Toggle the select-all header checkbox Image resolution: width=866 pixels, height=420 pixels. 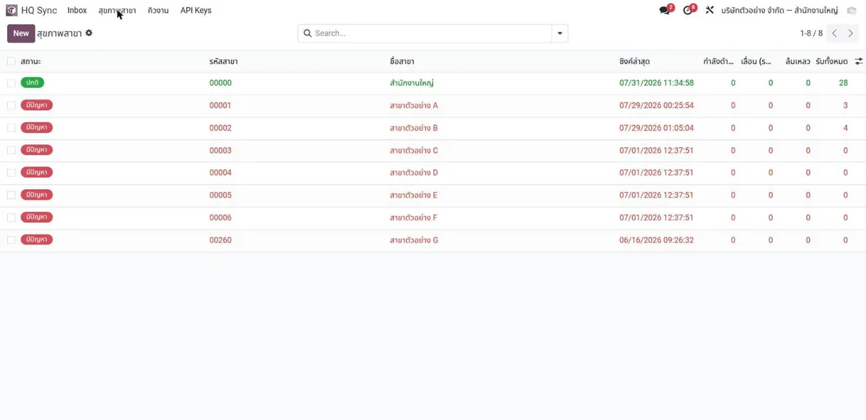click(x=11, y=61)
